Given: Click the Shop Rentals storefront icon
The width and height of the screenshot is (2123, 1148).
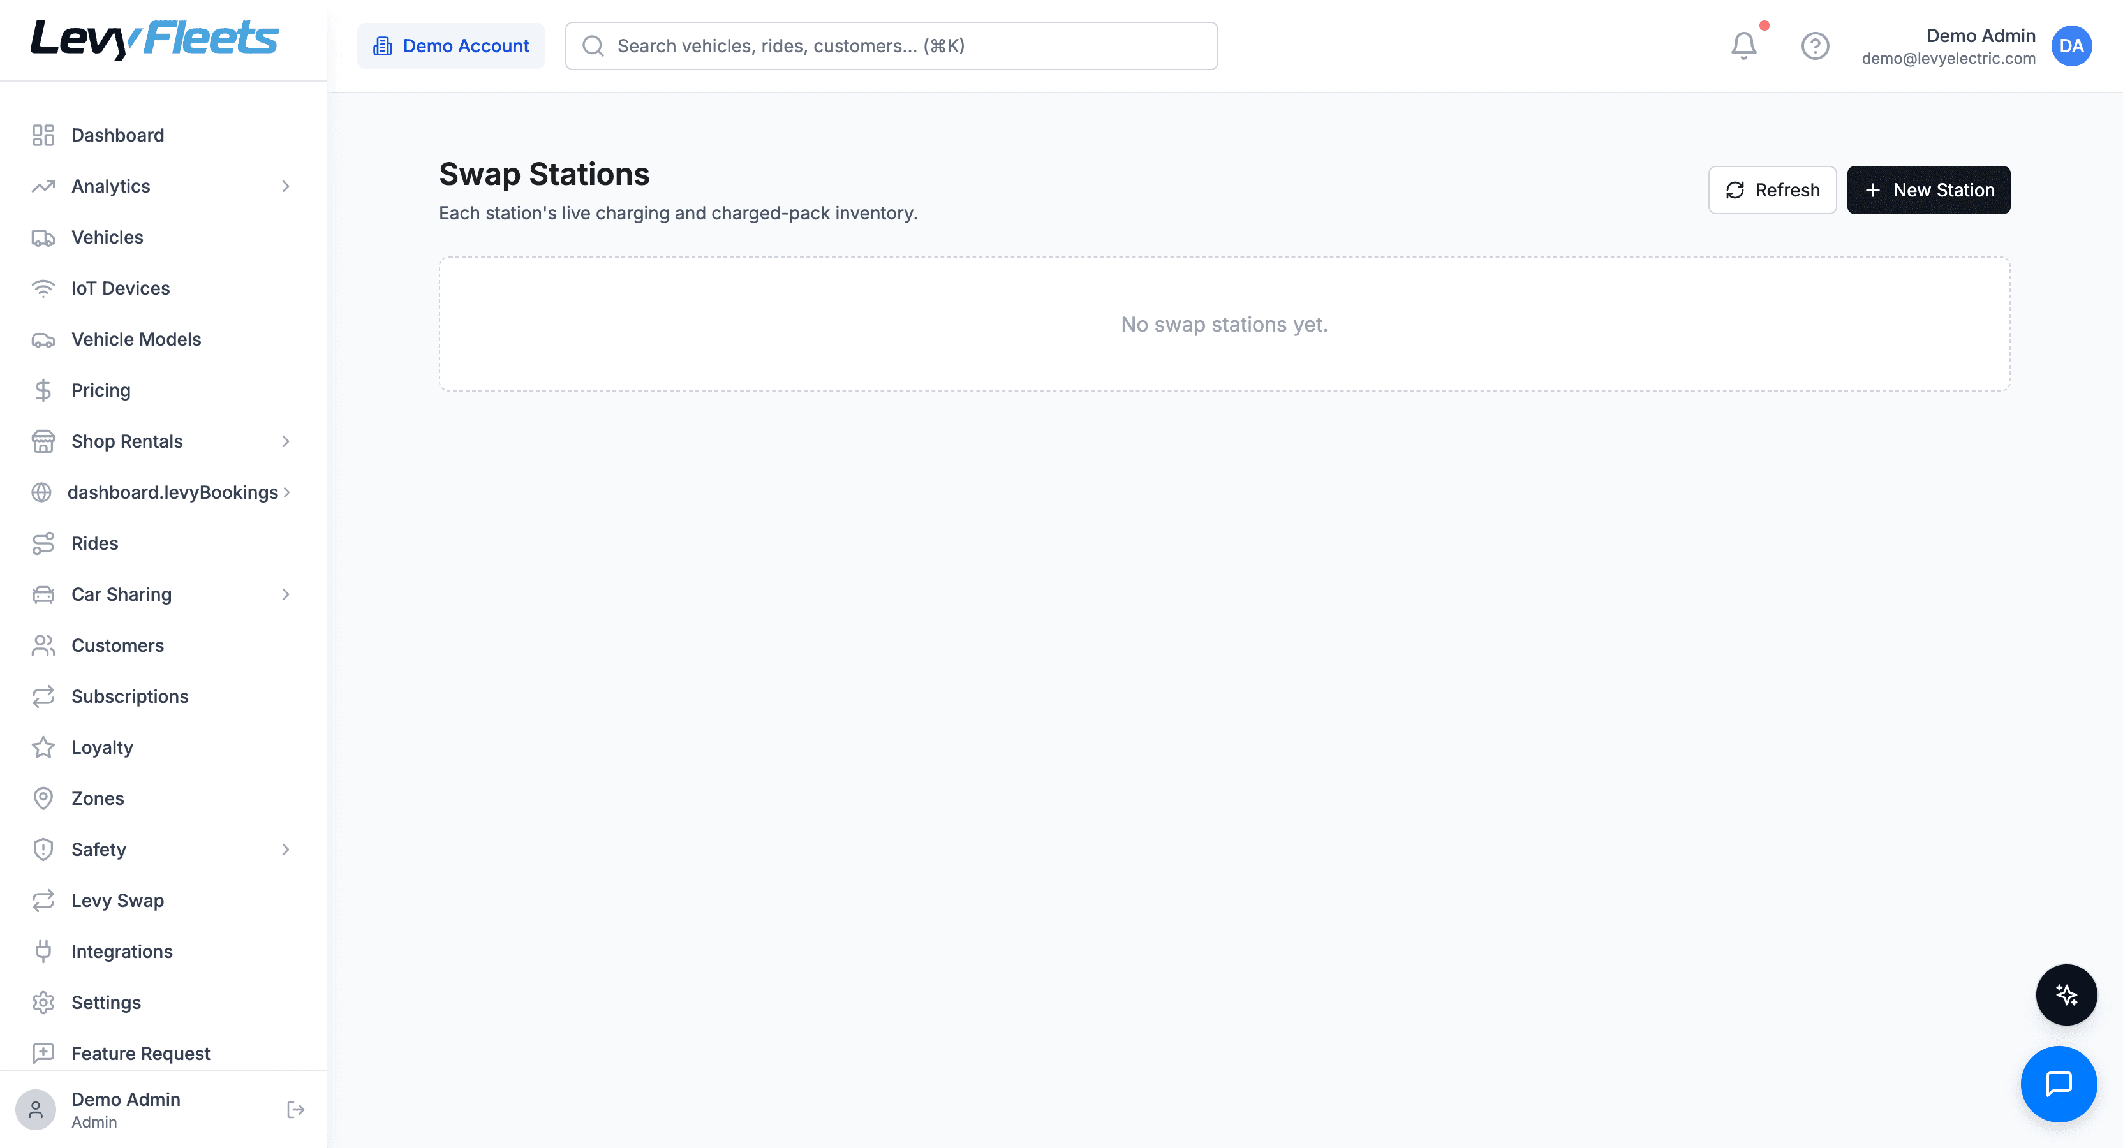Looking at the screenshot, I should [43, 442].
